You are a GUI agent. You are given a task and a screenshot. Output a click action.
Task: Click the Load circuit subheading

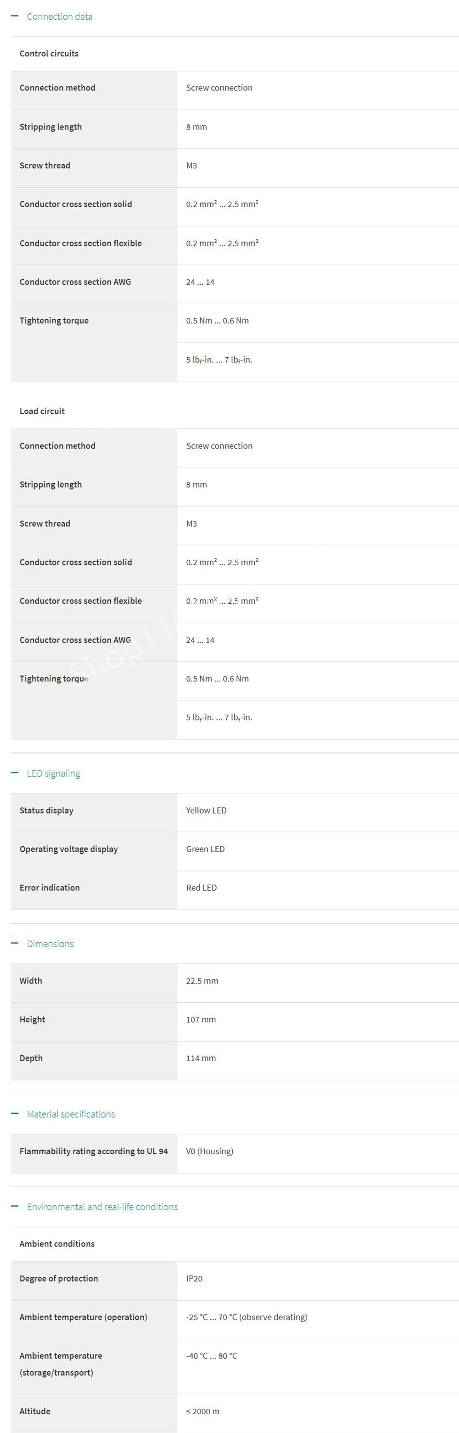(x=42, y=411)
